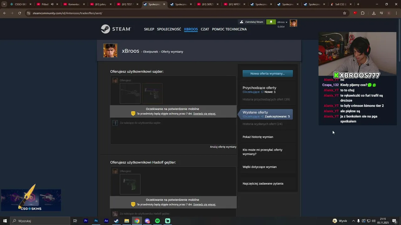Open the tab search dropdown arrow
This screenshot has width=401, height=225.
(x=4, y=4)
